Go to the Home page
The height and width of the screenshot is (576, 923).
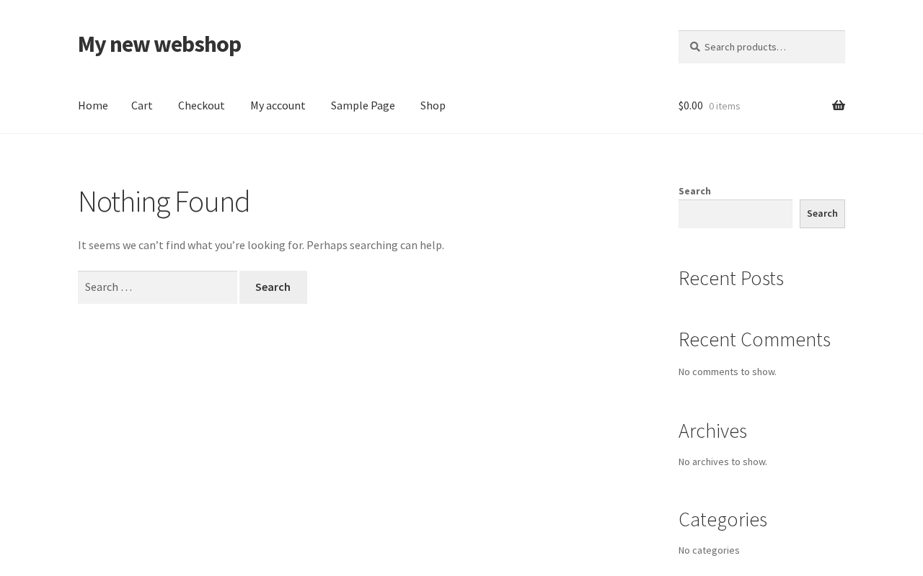click(x=93, y=106)
